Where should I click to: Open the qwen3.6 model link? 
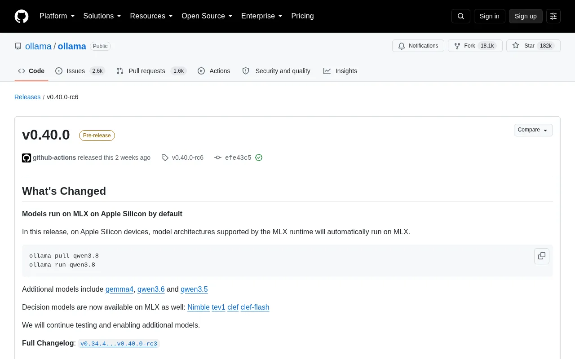(x=151, y=289)
